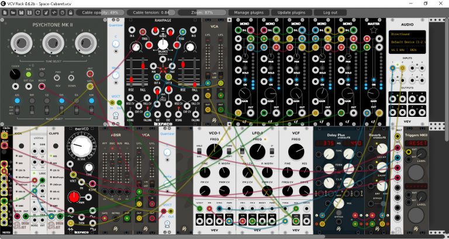The height and width of the screenshot is (239, 449).
Task: Open the block size selector on AUDIO
Action: pos(416,50)
